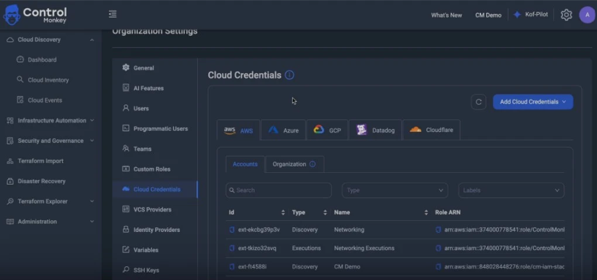The image size is (597, 280).
Task: Open Users settings
Action: click(141, 108)
